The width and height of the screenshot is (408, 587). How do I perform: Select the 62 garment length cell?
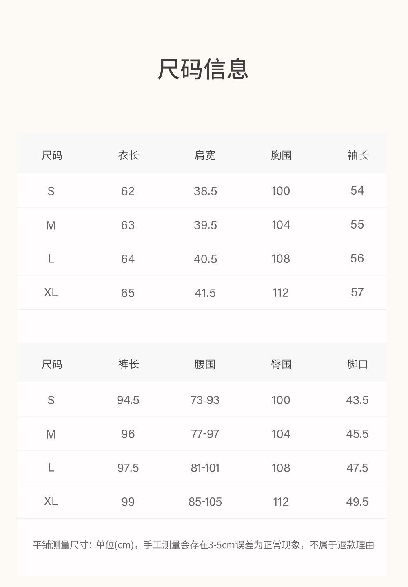128,191
